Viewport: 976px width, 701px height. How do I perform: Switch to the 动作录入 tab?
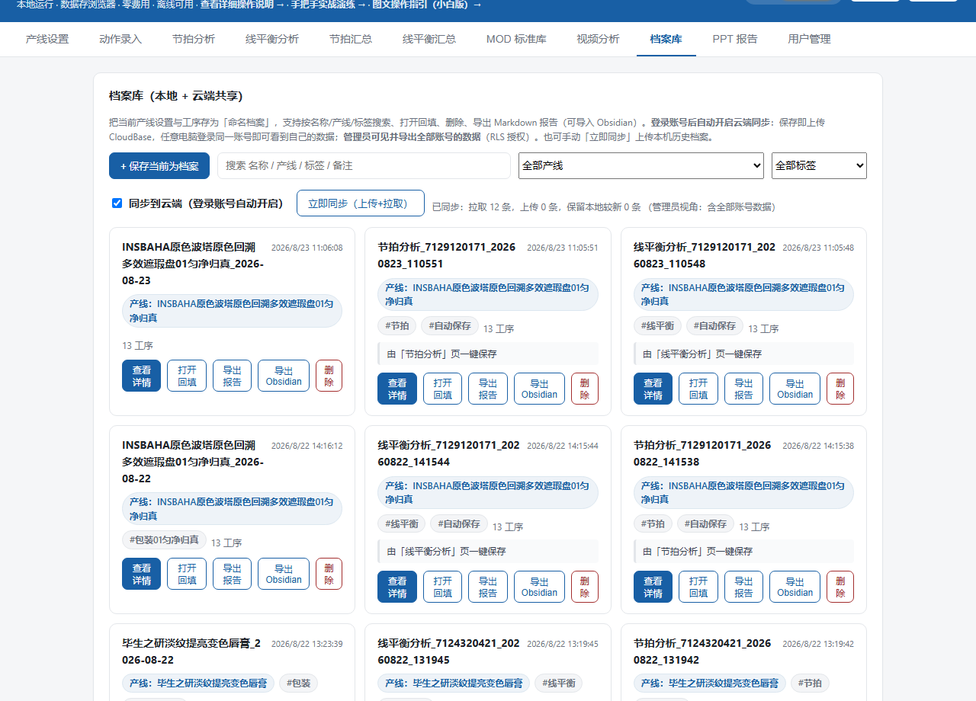[120, 39]
